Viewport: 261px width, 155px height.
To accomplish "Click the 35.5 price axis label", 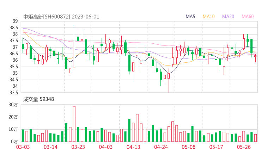I will 14,67.
